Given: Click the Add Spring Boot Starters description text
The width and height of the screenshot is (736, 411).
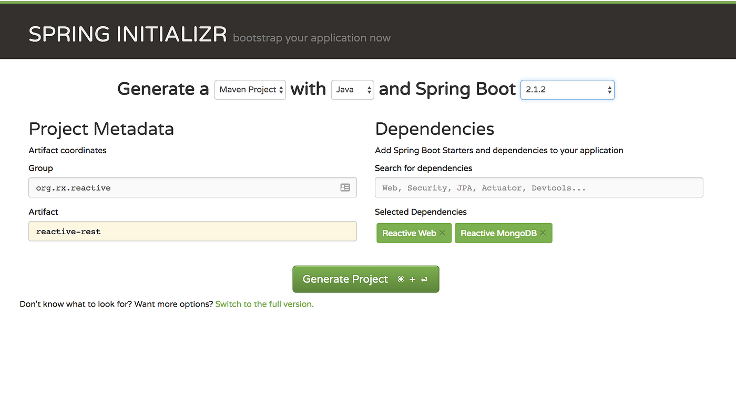Looking at the screenshot, I should [x=499, y=150].
